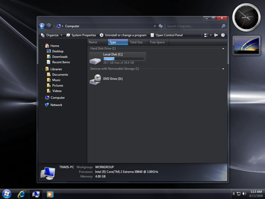Screen dimensions: 265x199
Task: Click the network tray icon
Action: (239, 194)
